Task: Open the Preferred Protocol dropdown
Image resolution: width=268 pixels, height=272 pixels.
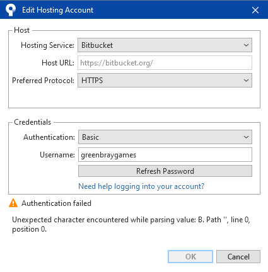Action: (165, 81)
